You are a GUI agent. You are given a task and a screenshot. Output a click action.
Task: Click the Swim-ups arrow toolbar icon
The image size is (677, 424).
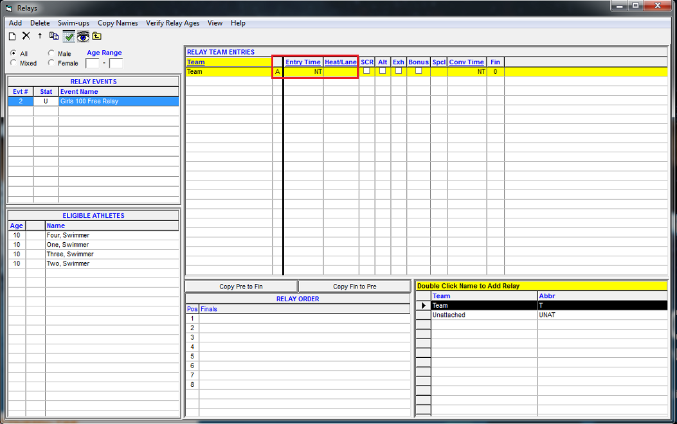[x=40, y=37]
